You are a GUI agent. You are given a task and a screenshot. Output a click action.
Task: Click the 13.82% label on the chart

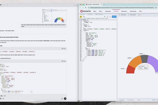[141, 54]
